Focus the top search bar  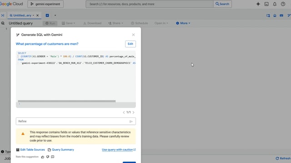tap(150, 4)
